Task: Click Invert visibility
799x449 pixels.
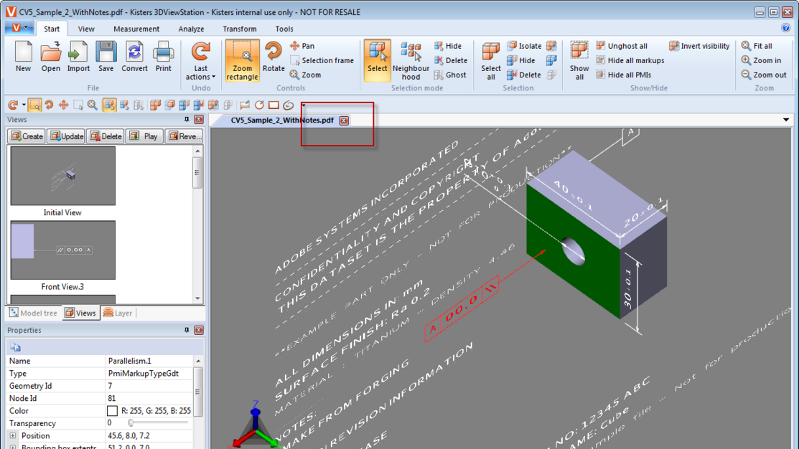Action: tap(699, 46)
